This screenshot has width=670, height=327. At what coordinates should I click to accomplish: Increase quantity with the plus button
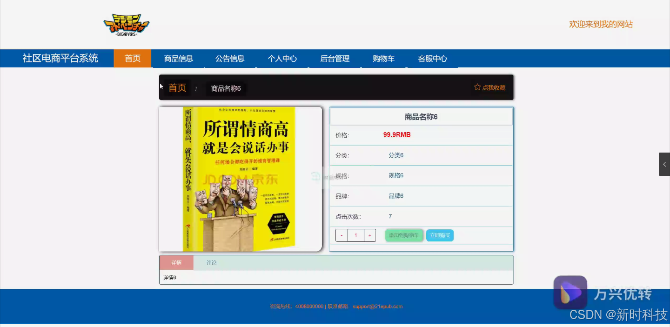(370, 235)
